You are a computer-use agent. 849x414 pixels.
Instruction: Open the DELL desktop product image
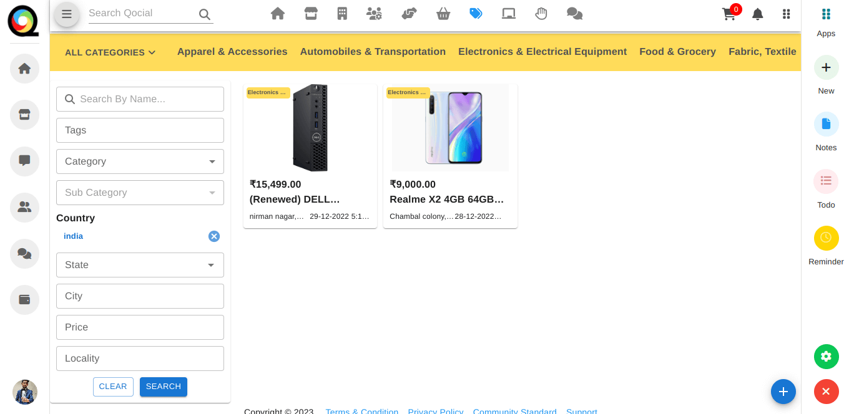310,128
